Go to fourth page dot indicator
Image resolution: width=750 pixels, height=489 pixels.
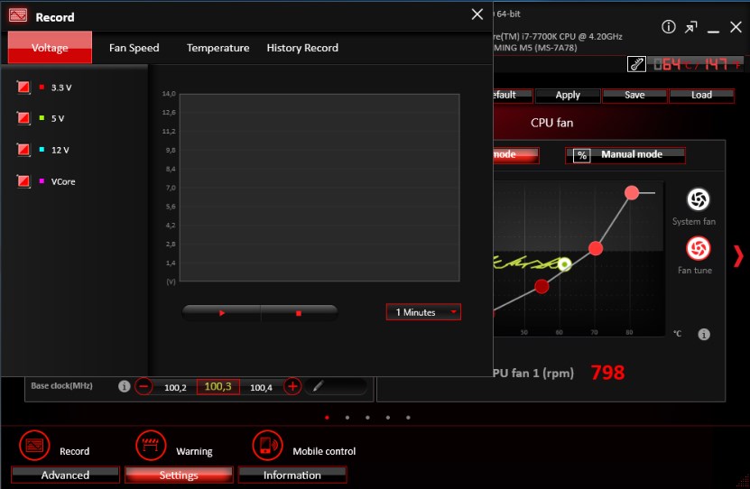pos(388,418)
